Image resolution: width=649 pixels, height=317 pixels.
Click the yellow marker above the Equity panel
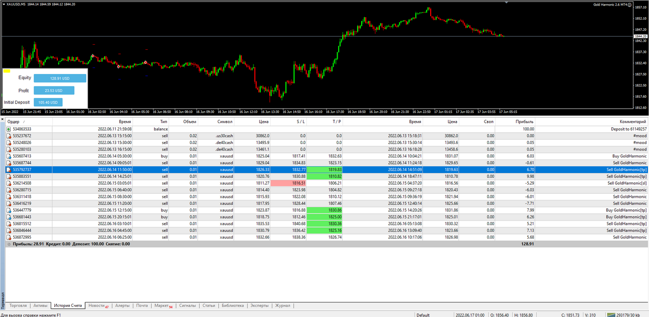tap(7, 71)
